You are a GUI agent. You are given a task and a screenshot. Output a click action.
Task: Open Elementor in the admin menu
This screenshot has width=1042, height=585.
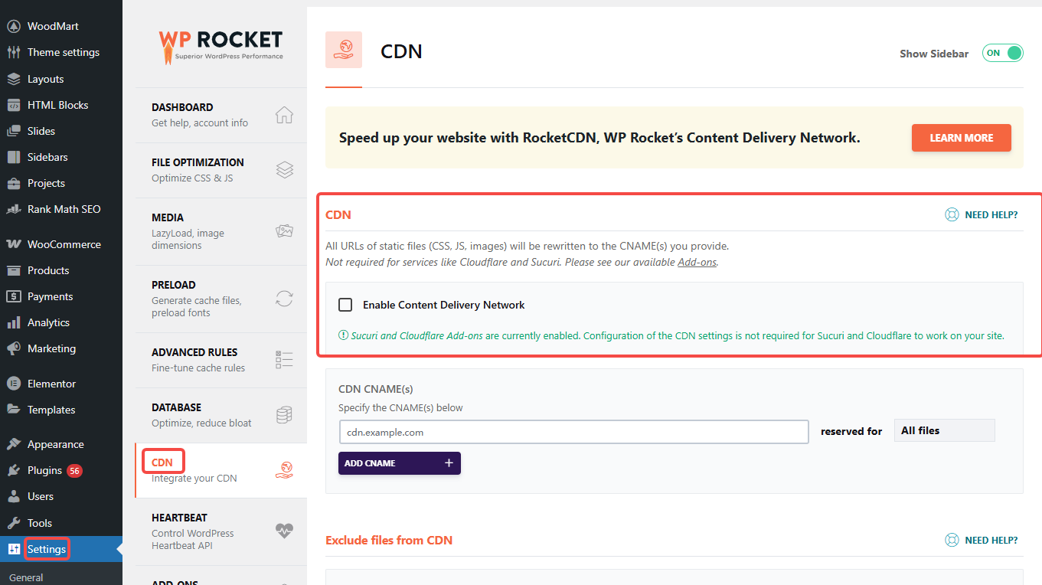[x=51, y=384]
